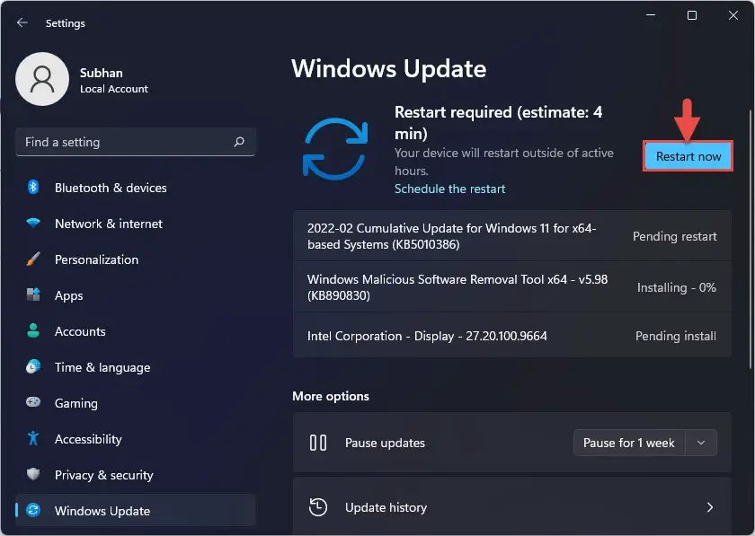Click the 2022-02 Cumulative Update entry

coord(511,236)
